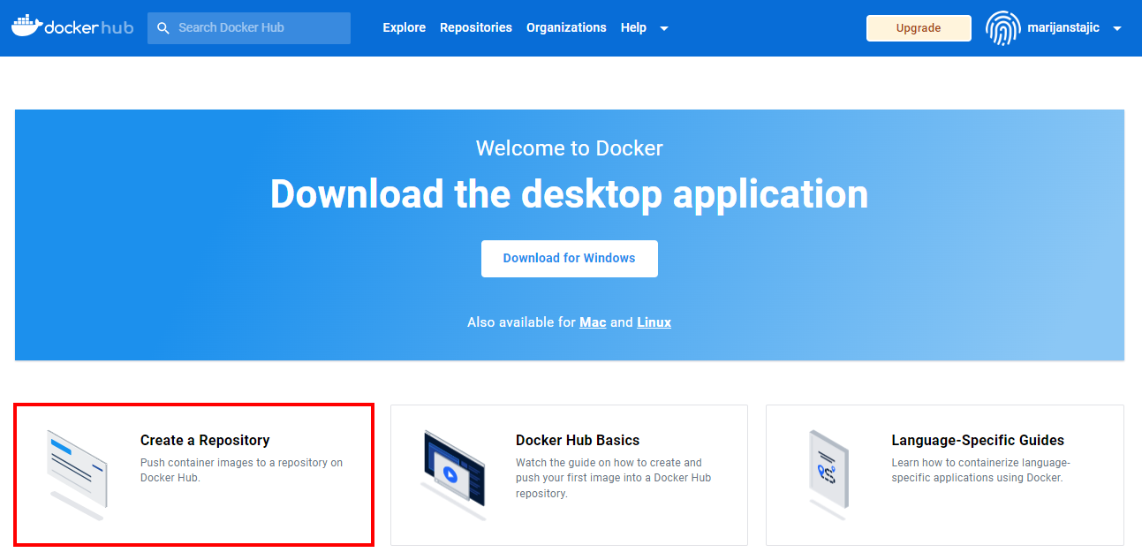Click the 'Watch the guide' description text

tap(613, 478)
